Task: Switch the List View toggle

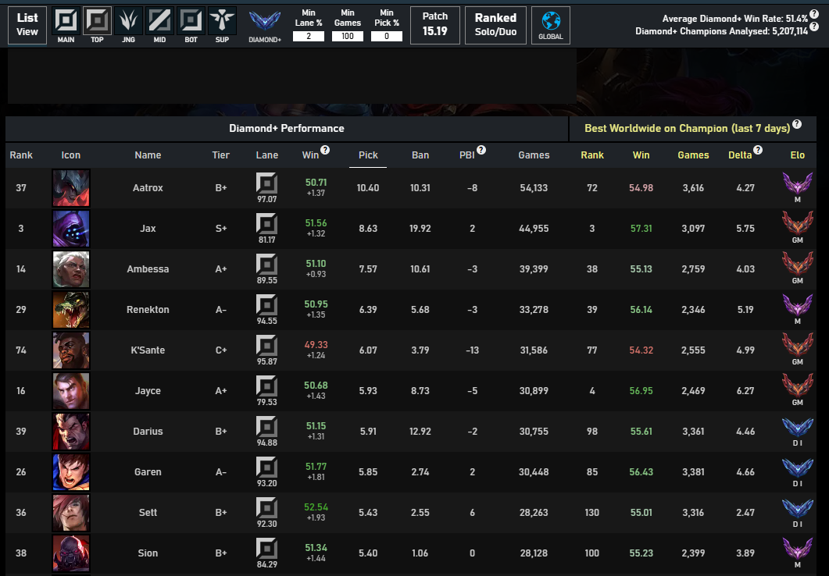Action: [x=27, y=25]
